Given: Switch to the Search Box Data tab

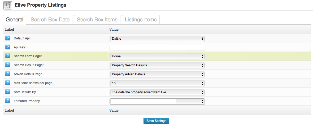Looking at the screenshot, I should pos(50,20).
